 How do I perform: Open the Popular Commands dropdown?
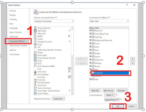(x=54, y=21)
